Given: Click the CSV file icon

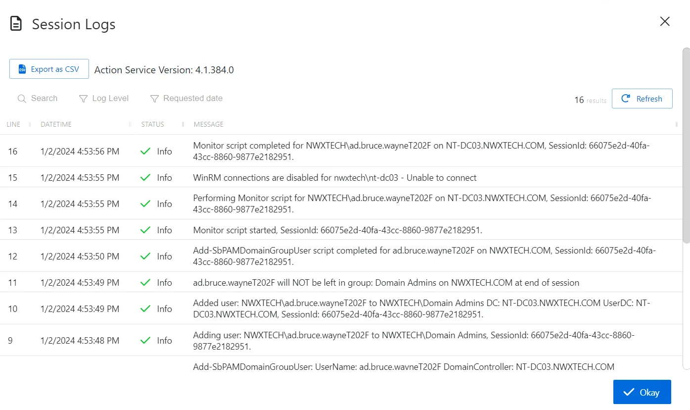Looking at the screenshot, I should pyautogui.click(x=22, y=69).
